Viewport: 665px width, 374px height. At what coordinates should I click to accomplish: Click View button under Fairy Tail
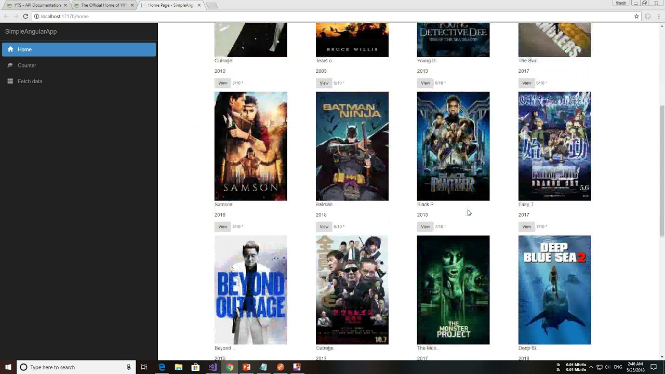[526, 226]
